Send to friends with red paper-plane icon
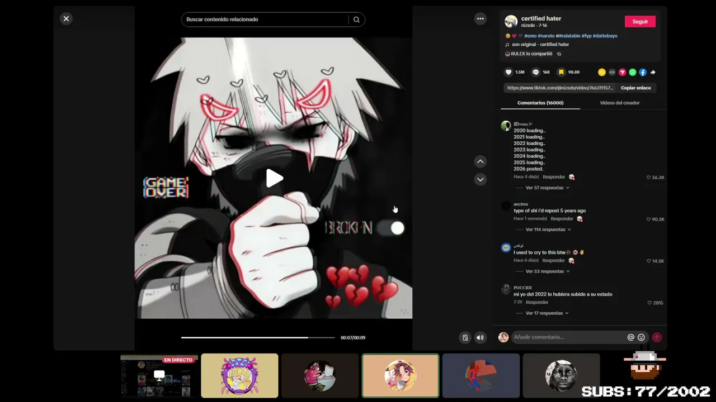Screen dimensions: 716x402 pos(622,72)
